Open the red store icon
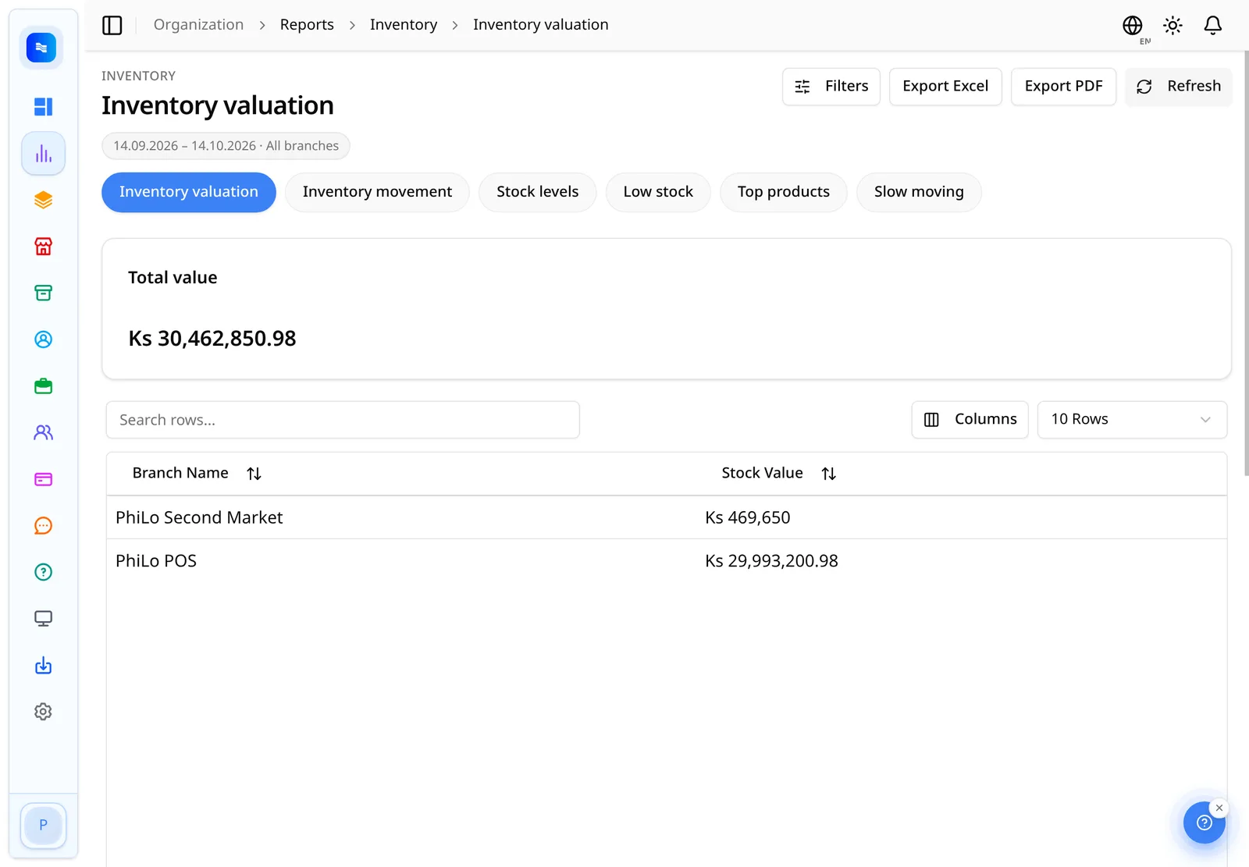1249x867 pixels. click(x=44, y=247)
